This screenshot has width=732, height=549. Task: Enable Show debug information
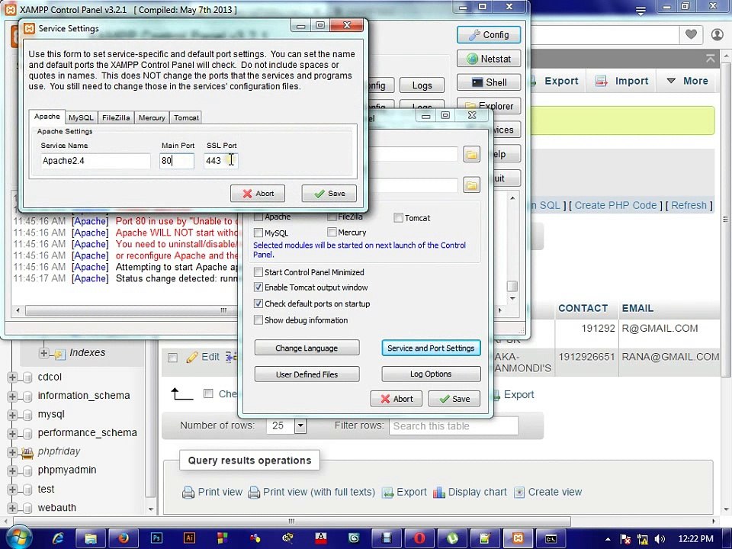(x=258, y=319)
